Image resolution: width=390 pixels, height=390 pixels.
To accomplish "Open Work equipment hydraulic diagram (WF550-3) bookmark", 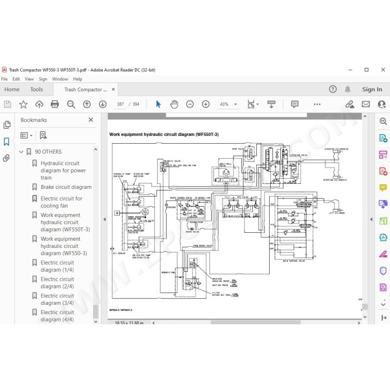I will [x=64, y=246].
